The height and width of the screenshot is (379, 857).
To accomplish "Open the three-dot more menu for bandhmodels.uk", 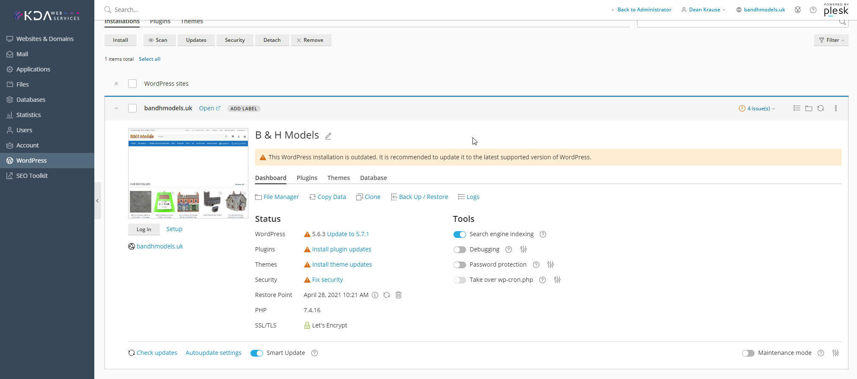I will point(836,108).
